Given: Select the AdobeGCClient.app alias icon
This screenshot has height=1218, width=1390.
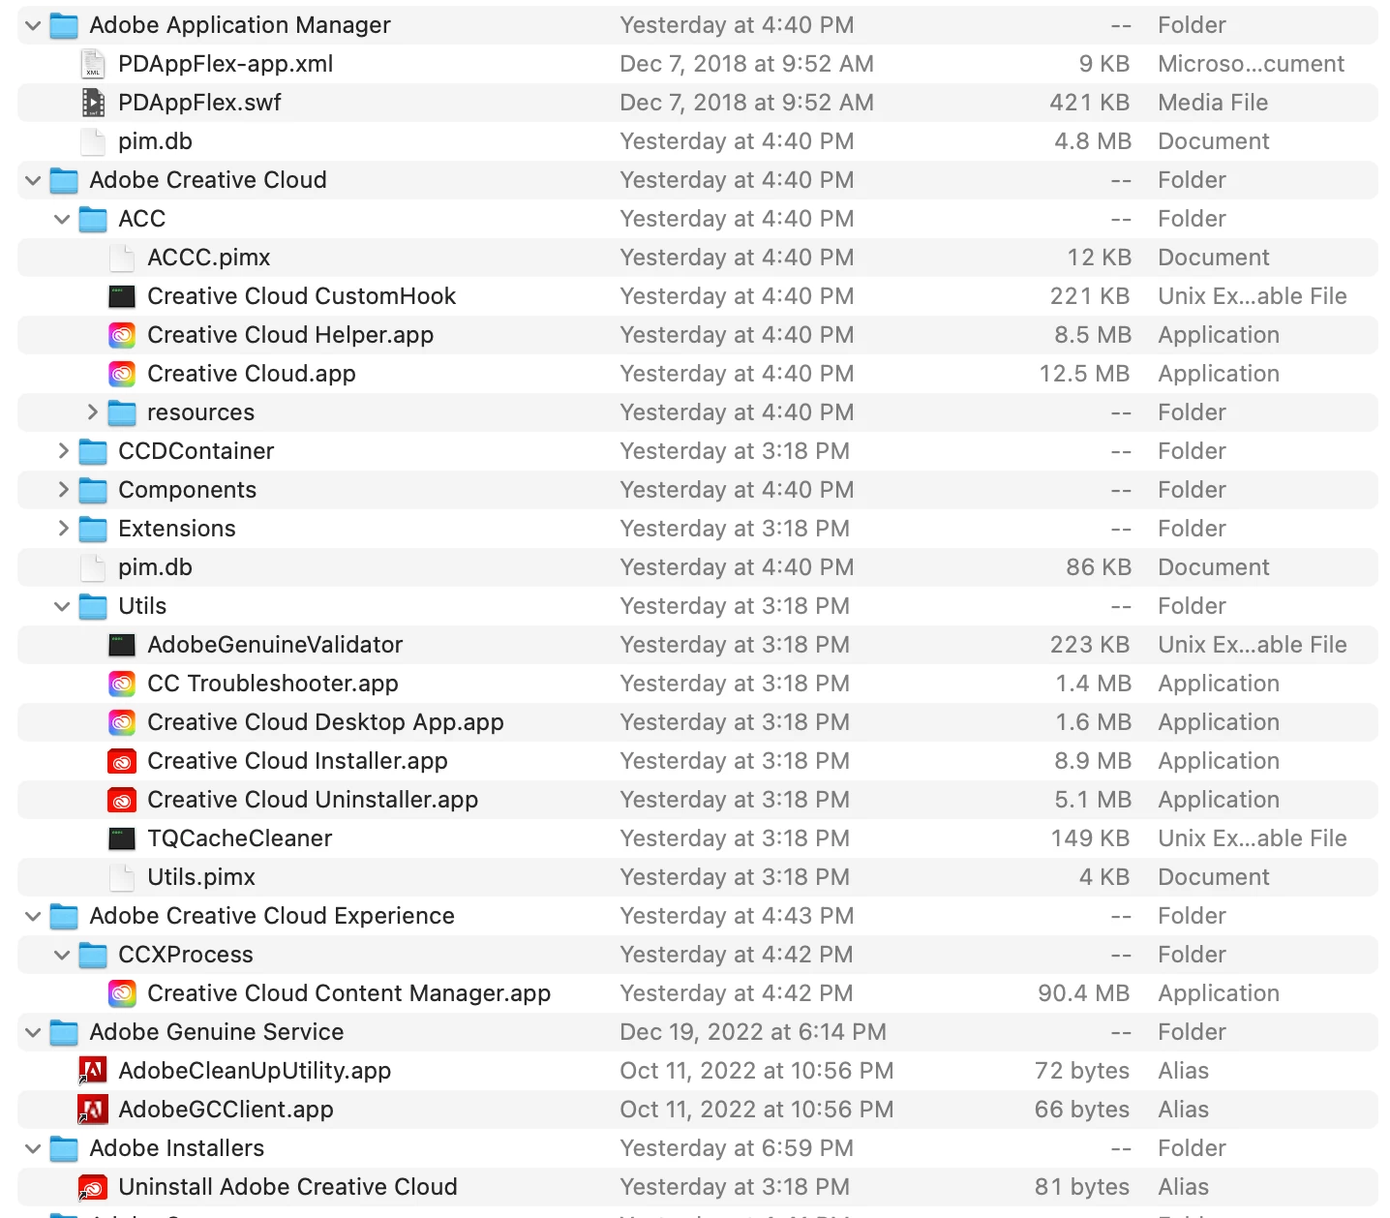Looking at the screenshot, I should click(93, 1110).
